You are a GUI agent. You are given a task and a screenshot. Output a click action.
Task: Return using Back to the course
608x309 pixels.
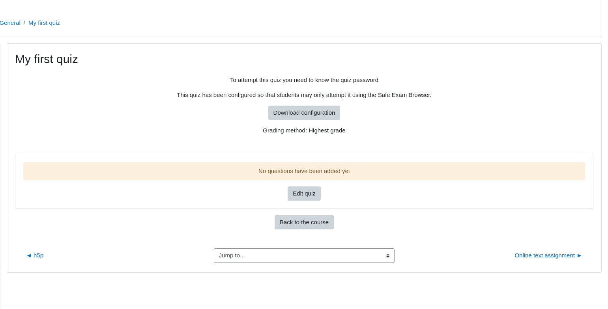pos(304,222)
